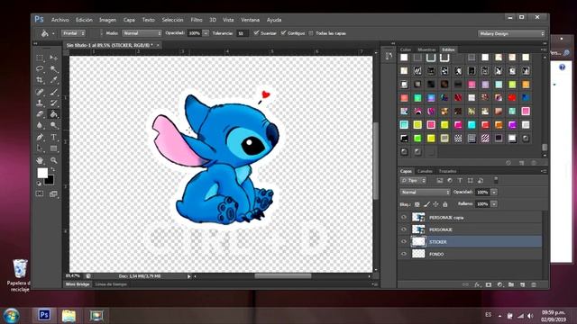Select the Path Selection tool
The width and height of the screenshot is (577, 324).
pyautogui.click(x=40, y=148)
